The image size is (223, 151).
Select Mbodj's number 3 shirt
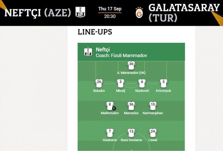click(x=120, y=83)
